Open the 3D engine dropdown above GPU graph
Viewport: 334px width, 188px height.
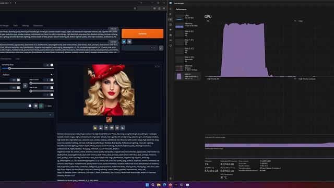pos(208,21)
